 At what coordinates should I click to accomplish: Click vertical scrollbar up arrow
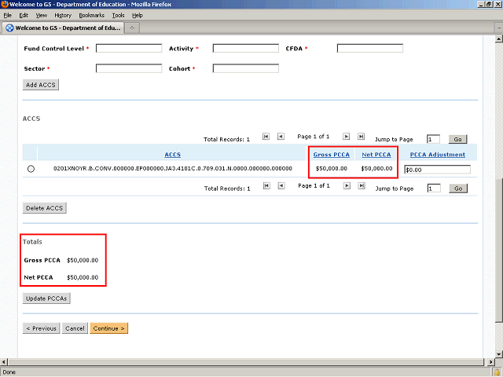499,39
